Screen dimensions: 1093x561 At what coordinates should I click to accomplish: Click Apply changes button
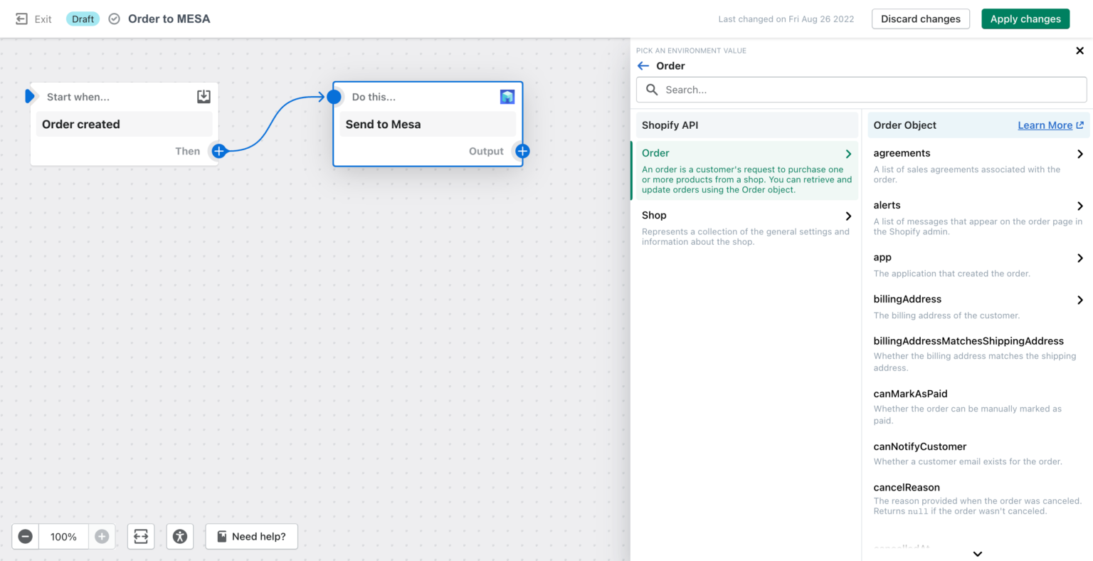[1025, 19]
